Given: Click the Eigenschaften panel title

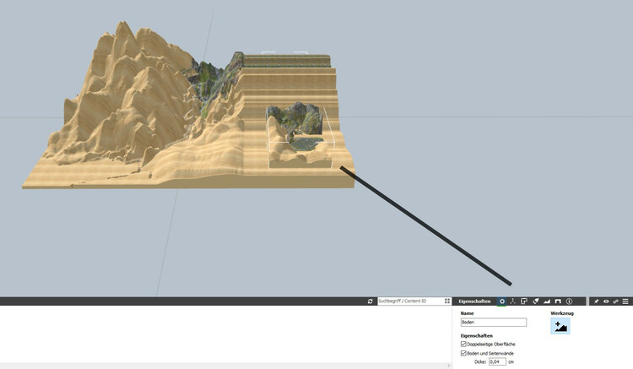Looking at the screenshot, I should (x=474, y=301).
